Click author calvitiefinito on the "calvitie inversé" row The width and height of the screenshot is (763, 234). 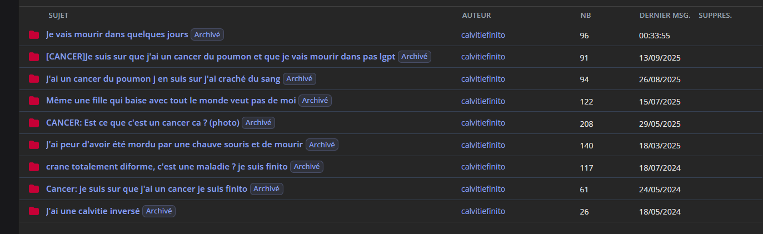pyautogui.click(x=483, y=211)
